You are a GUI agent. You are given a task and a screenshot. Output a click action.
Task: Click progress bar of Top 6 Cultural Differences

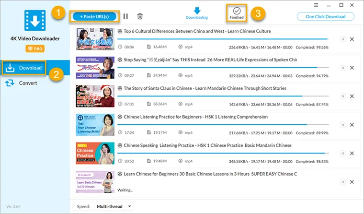tap(223, 39)
